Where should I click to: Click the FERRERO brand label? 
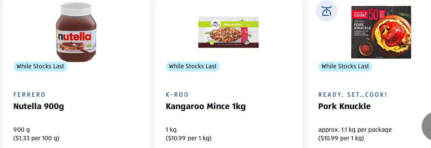[30, 95]
